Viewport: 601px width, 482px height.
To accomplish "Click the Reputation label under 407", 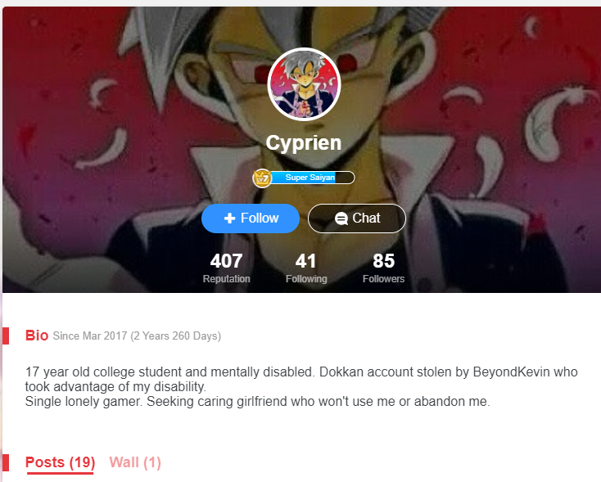I will point(226,279).
